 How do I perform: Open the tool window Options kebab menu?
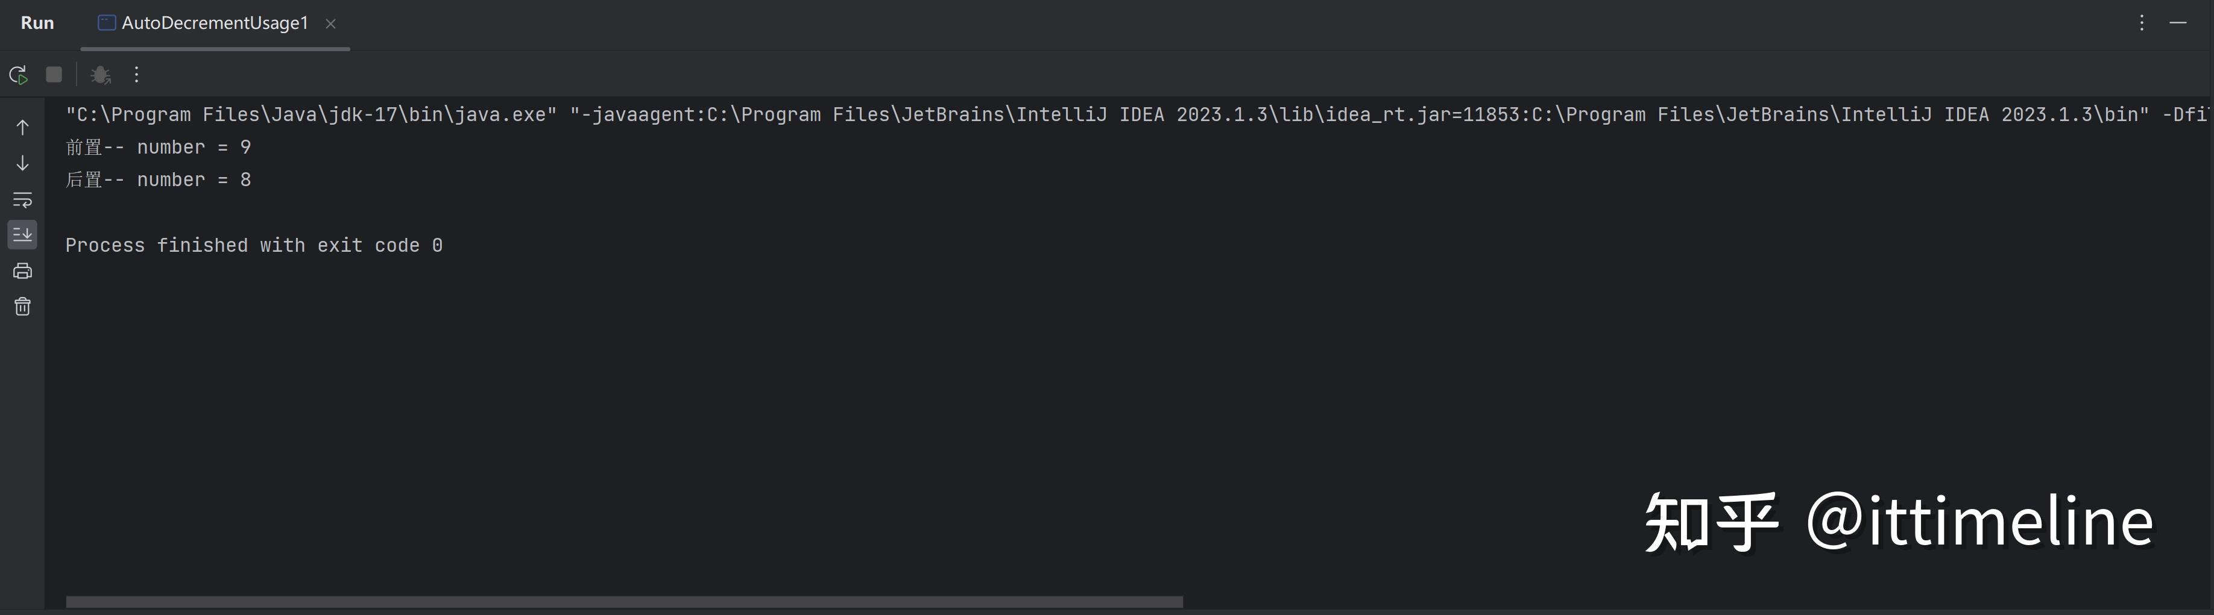click(2141, 23)
